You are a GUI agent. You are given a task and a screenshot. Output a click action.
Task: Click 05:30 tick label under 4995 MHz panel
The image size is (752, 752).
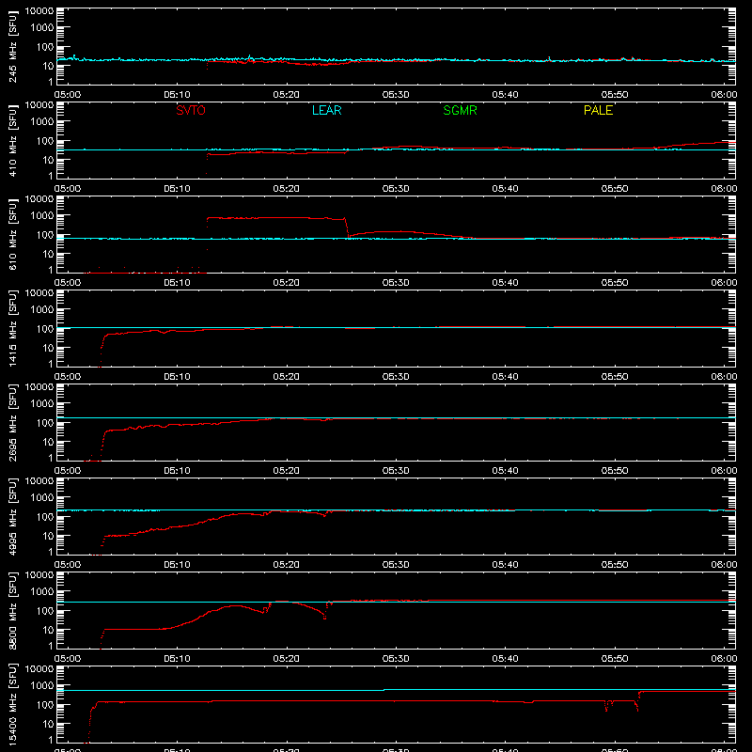(x=396, y=565)
